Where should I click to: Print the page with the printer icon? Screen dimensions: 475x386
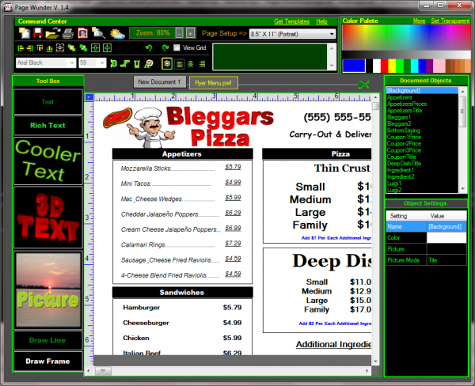[68, 33]
